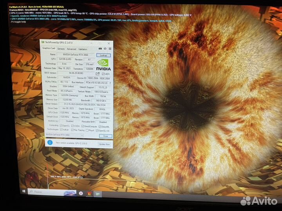The width and height of the screenshot is (282, 211).
Task: Open the GPU-Z hamburger menu
Action: (x=109, y=49)
